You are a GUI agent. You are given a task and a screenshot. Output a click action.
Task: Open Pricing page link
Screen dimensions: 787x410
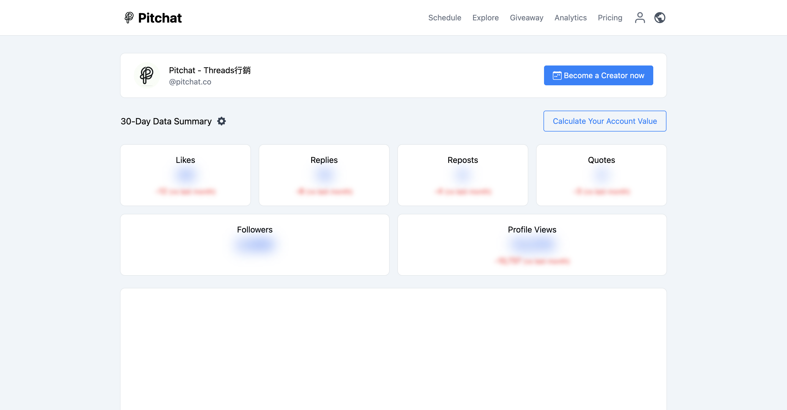click(x=610, y=18)
